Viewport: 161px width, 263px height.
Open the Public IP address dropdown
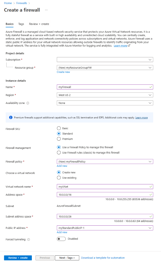105,228
